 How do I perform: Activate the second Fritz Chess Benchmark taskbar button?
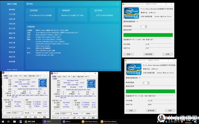click(x=109, y=122)
